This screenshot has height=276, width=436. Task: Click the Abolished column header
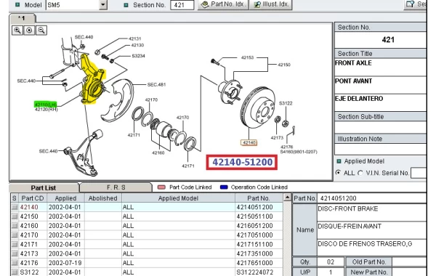103,198
